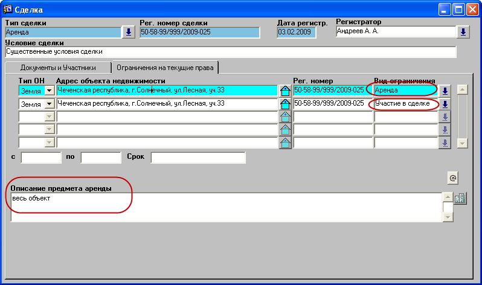Click scroll down arrow of restrictions table
This screenshot has width=482, height=285.
pos(462,143)
